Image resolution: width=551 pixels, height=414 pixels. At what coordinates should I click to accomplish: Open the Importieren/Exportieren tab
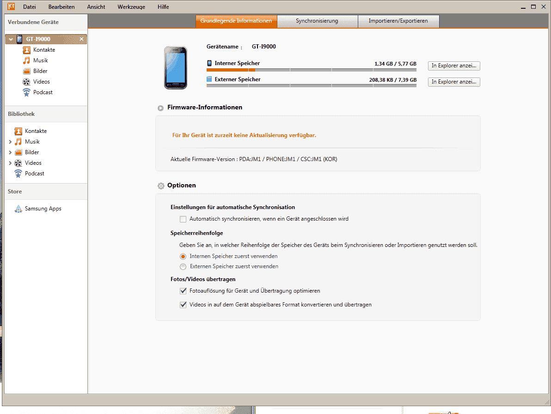pos(398,21)
